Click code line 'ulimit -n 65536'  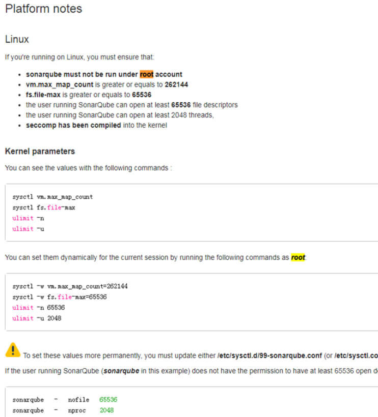(x=38, y=308)
